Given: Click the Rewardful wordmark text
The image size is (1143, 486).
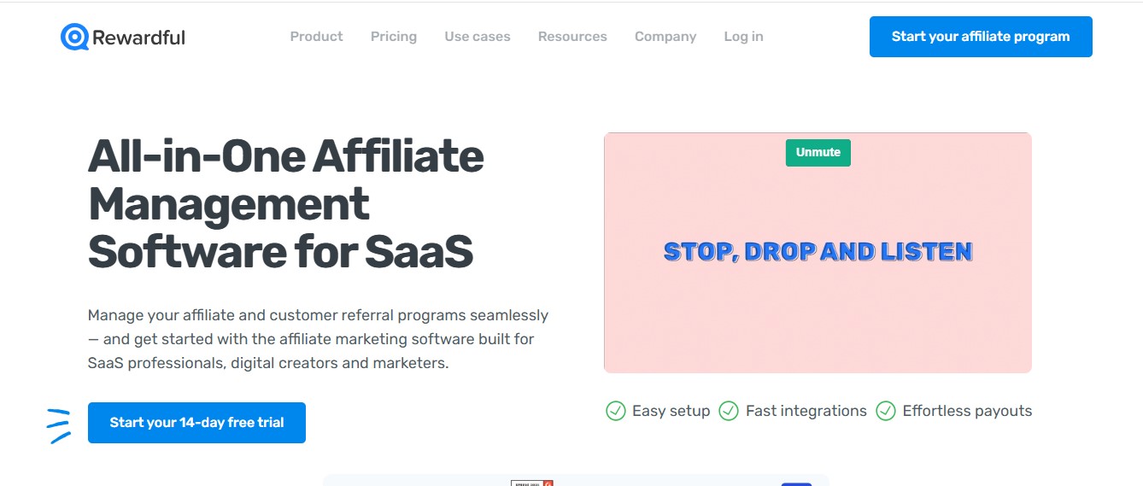Looking at the screenshot, I should point(138,37).
